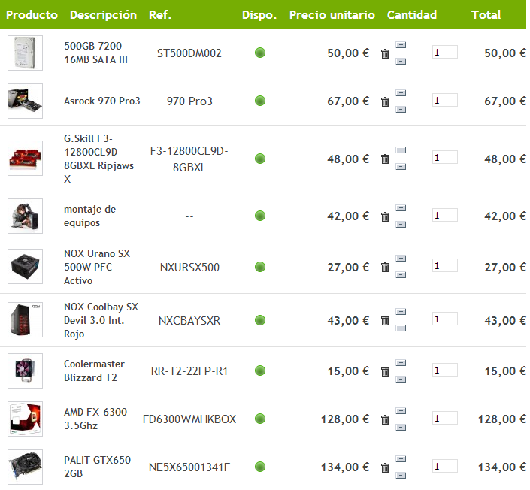Delete the 500GB 7200 hard drive item
The width and height of the screenshot is (530, 490).
point(385,53)
